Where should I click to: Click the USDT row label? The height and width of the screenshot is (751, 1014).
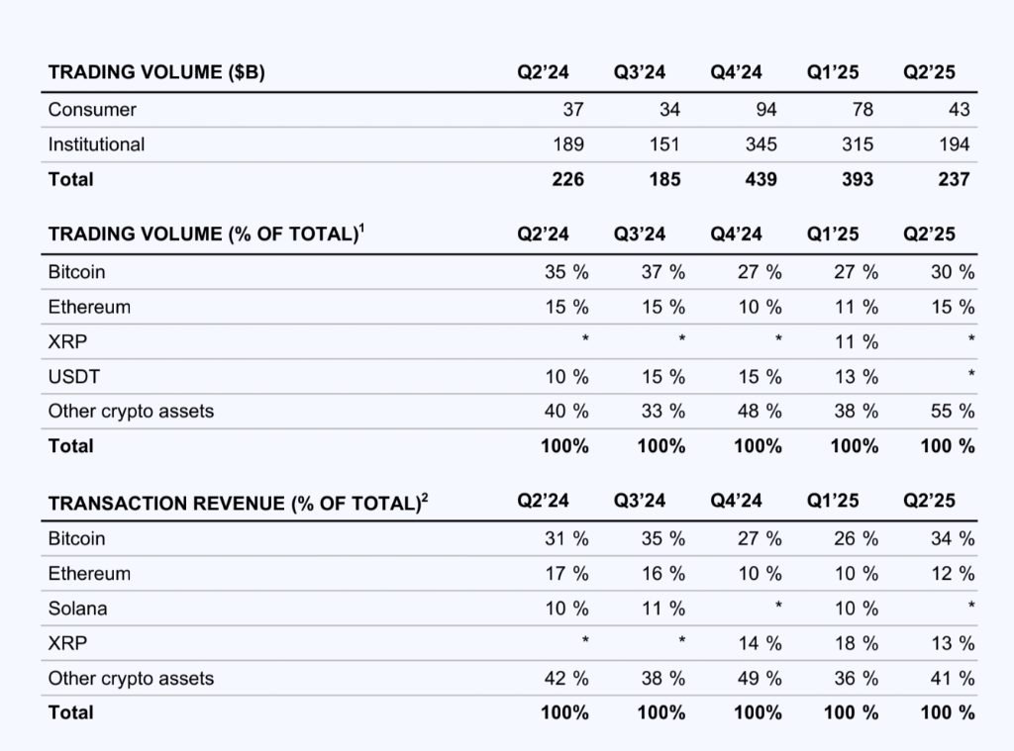click(x=72, y=377)
